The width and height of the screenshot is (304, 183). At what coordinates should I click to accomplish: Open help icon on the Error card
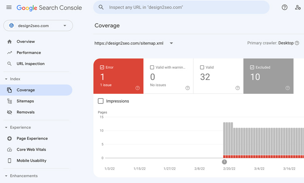[137, 88]
